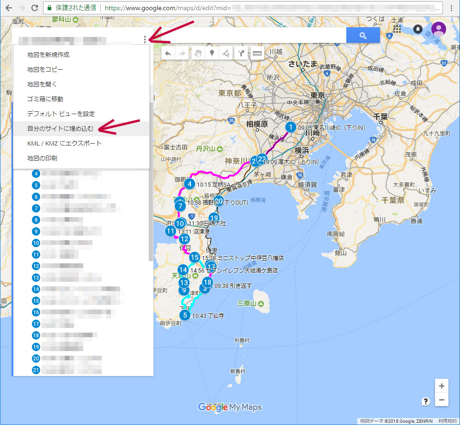460x425 pixels.
Task: Open the 利用規約 link
Action: click(x=447, y=421)
